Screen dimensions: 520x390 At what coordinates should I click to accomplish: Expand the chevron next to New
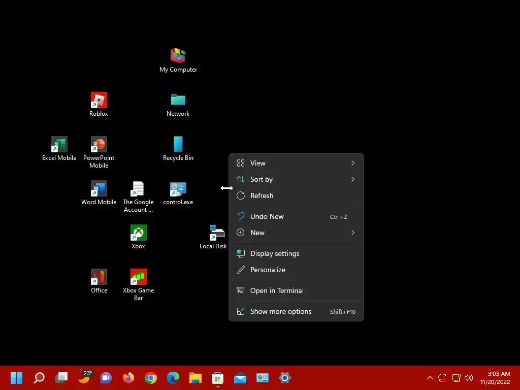[353, 233]
